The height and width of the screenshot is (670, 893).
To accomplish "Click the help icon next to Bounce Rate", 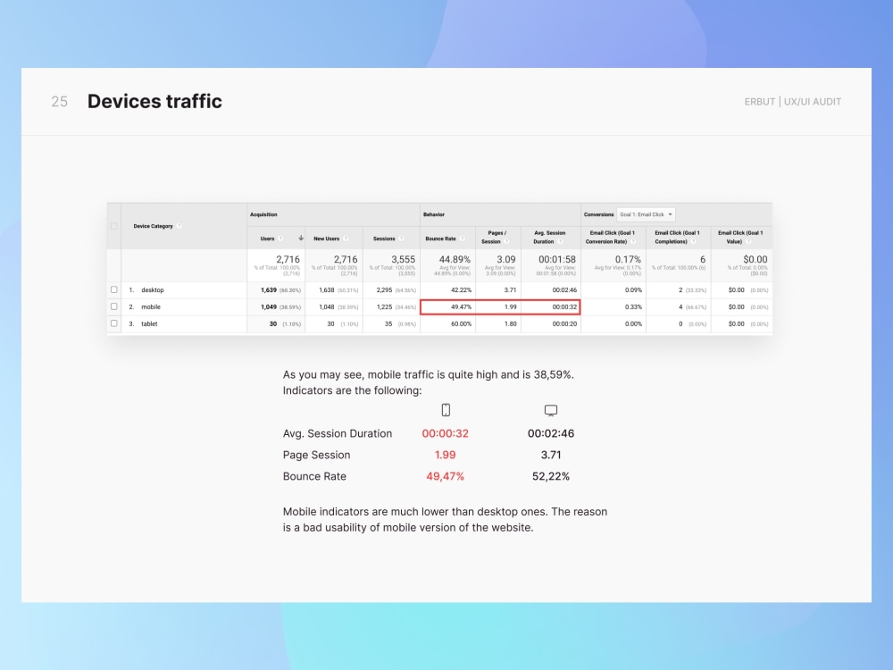I will point(462,239).
